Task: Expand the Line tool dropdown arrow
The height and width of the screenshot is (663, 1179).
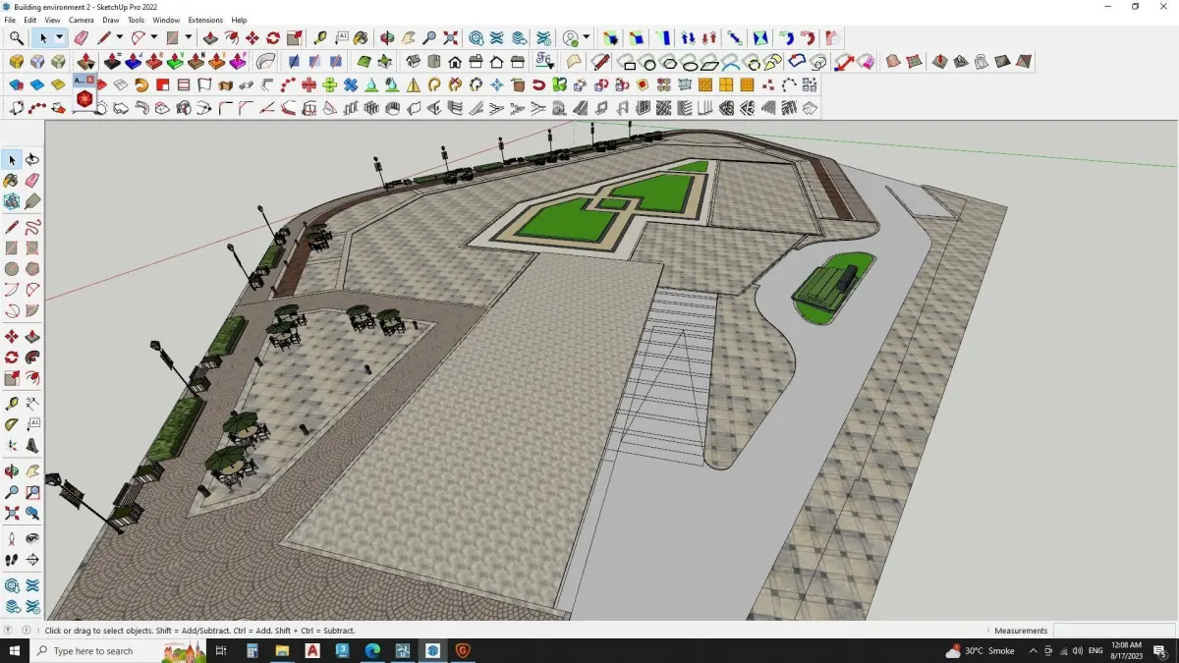Action: click(120, 38)
